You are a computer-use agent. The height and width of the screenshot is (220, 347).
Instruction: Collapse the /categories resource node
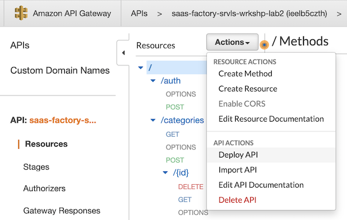coord(153,120)
